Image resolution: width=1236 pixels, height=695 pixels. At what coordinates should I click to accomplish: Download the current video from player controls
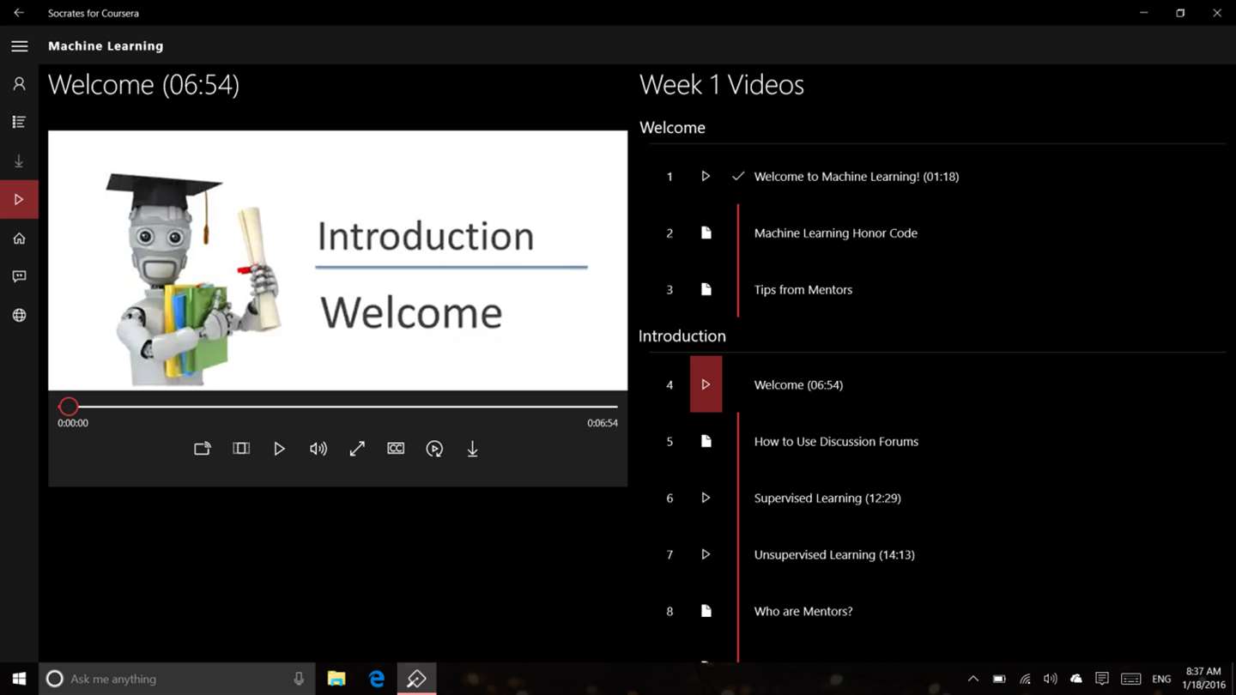(x=472, y=449)
